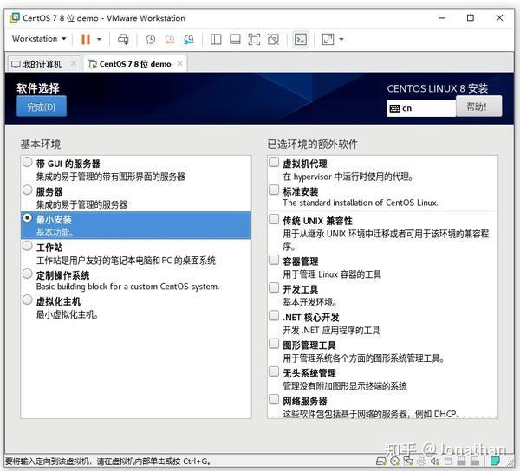
Task: Select the 服务器 environment radio button
Action: click(x=27, y=190)
